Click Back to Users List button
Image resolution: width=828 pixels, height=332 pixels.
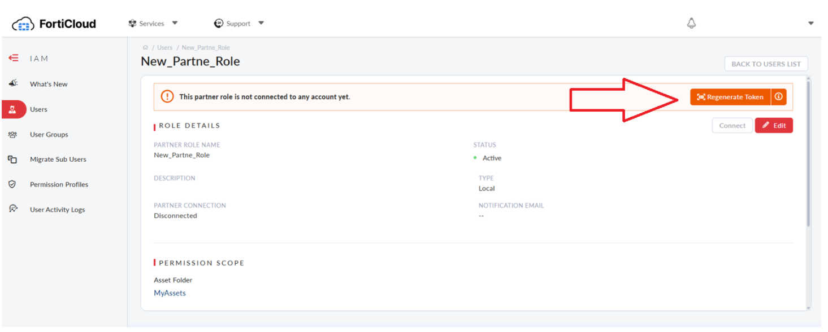pos(766,64)
